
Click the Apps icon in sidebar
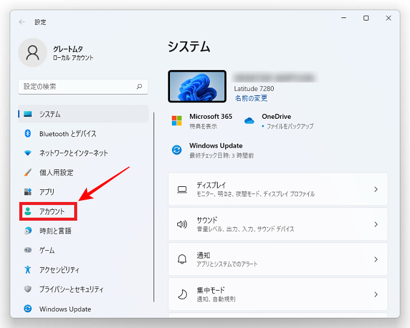[28, 192]
